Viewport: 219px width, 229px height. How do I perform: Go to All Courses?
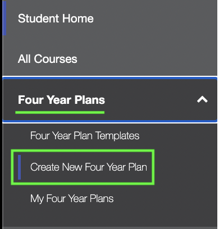(x=47, y=59)
